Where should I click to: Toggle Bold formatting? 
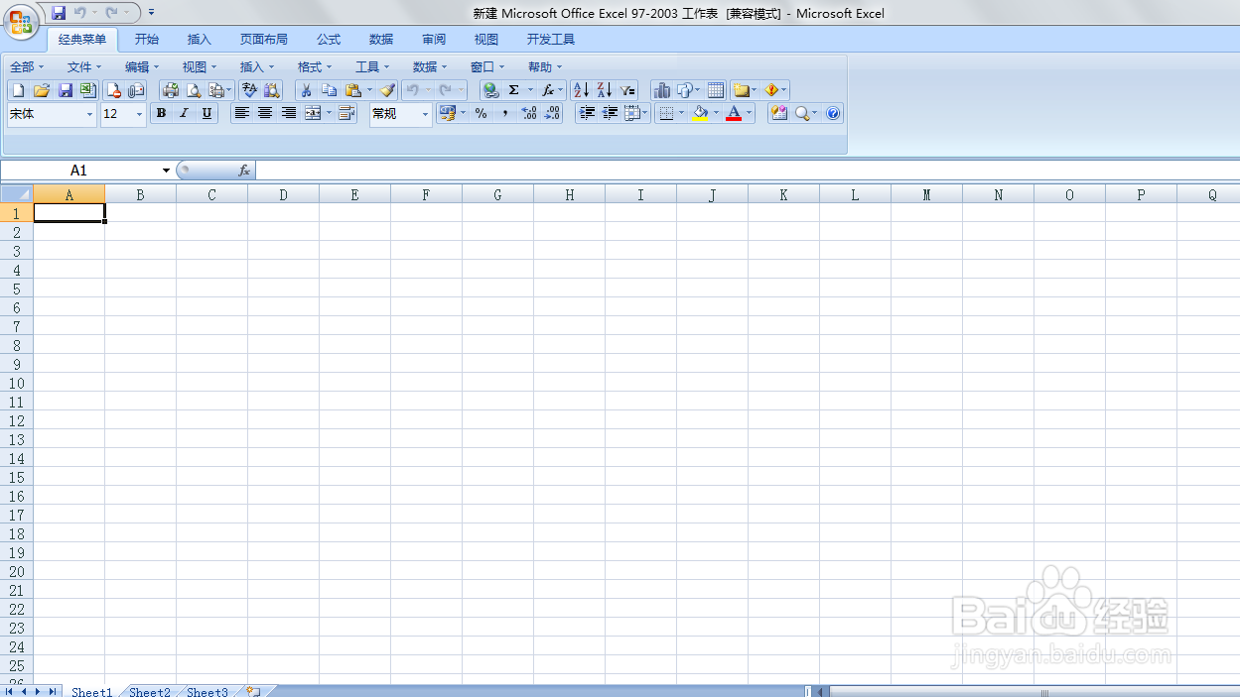(161, 114)
